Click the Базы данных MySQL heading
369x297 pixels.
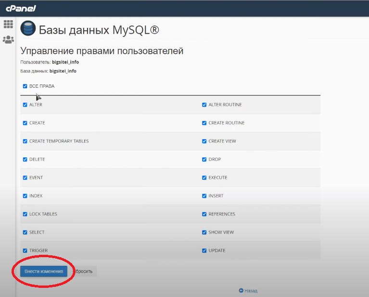pos(99,30)
